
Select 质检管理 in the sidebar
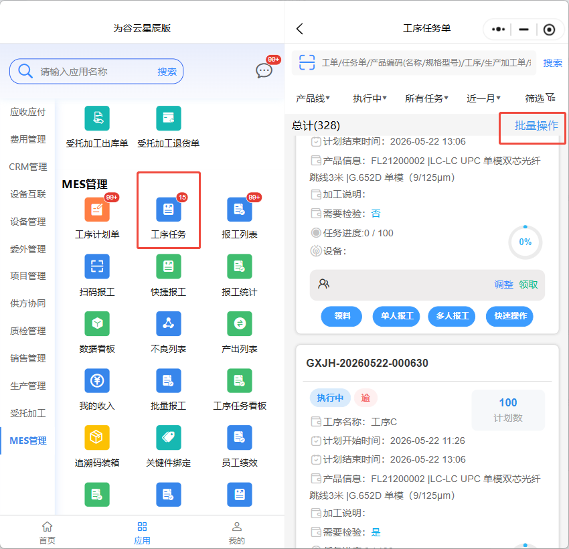[27, 331]
